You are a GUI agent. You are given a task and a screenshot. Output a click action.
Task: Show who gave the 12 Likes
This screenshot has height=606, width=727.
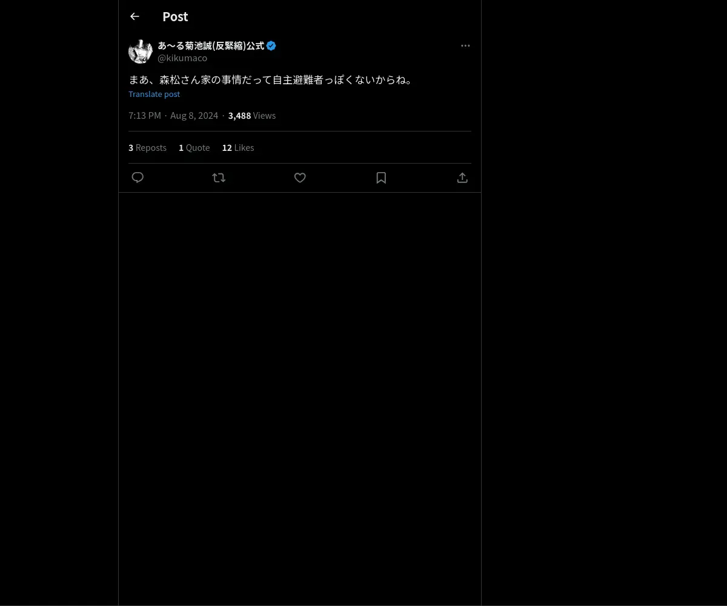click(238, 148)
